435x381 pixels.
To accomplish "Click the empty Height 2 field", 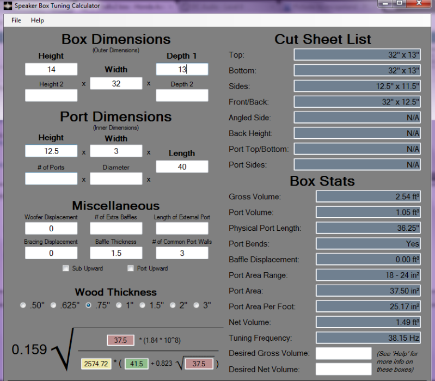I will 51,95.
